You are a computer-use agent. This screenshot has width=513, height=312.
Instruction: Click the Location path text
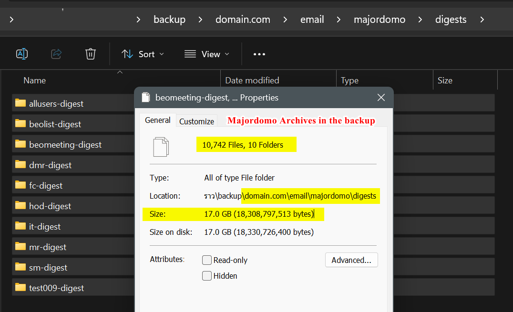(x=290, y=196)
